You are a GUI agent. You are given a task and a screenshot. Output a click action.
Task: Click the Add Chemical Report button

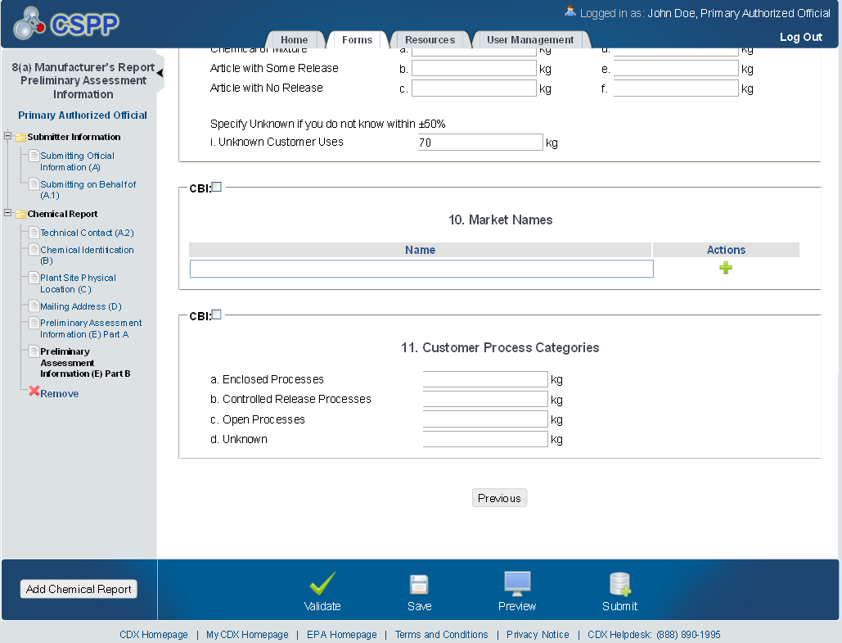click(x=79, y=589)
